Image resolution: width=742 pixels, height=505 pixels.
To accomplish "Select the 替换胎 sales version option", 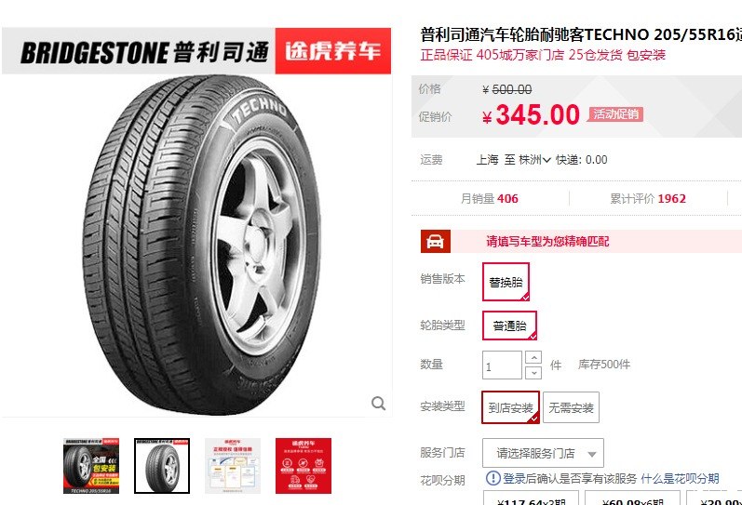I will 506,282.
